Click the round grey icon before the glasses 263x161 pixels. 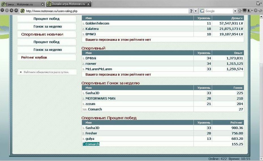(256, 10)
